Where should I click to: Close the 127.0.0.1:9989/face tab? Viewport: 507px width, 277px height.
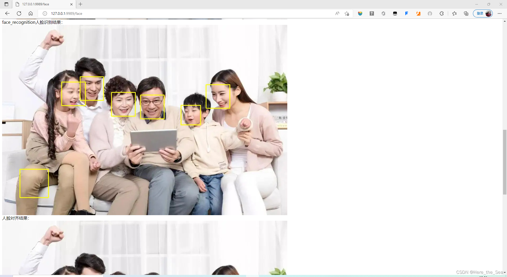(71, 4)
